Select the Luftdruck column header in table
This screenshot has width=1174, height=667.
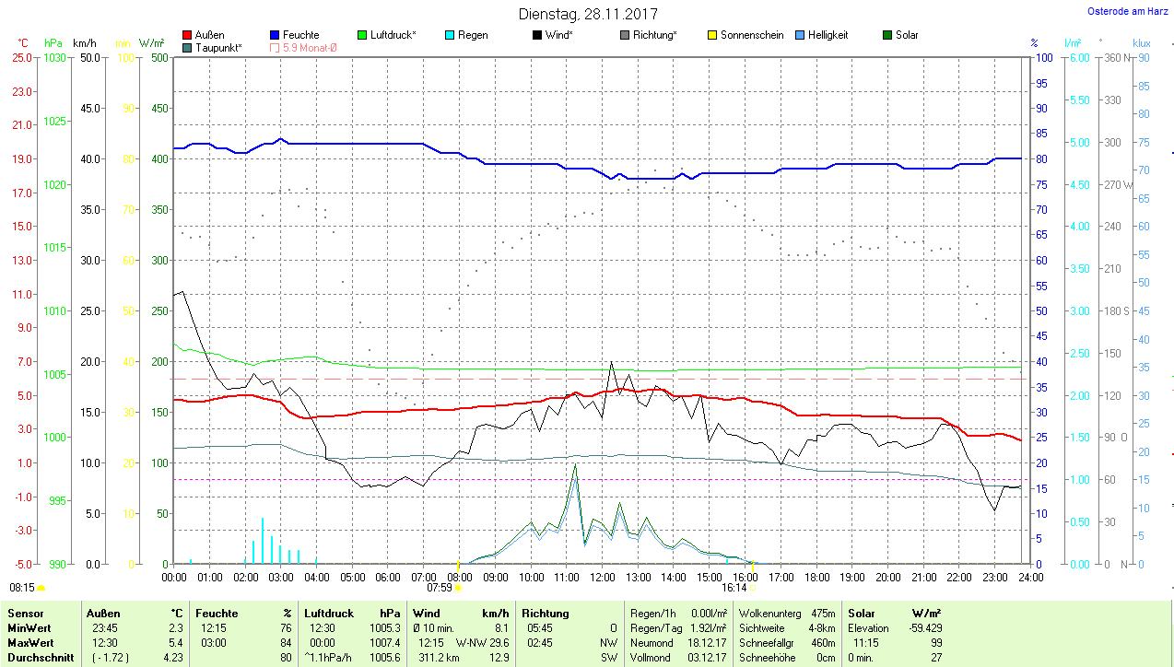[x=328, y=613]
